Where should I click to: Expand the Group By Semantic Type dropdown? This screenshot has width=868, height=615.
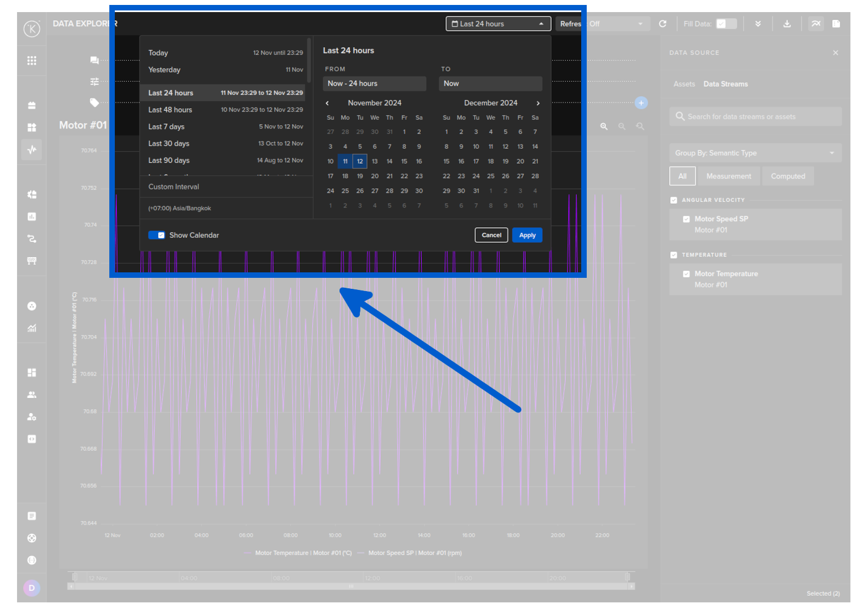755,153
